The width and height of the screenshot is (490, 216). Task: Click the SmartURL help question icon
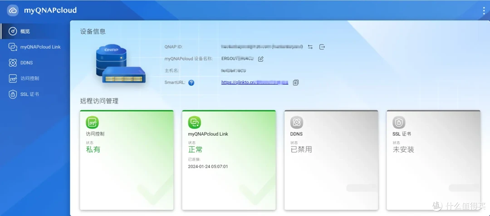coord(191,83)
